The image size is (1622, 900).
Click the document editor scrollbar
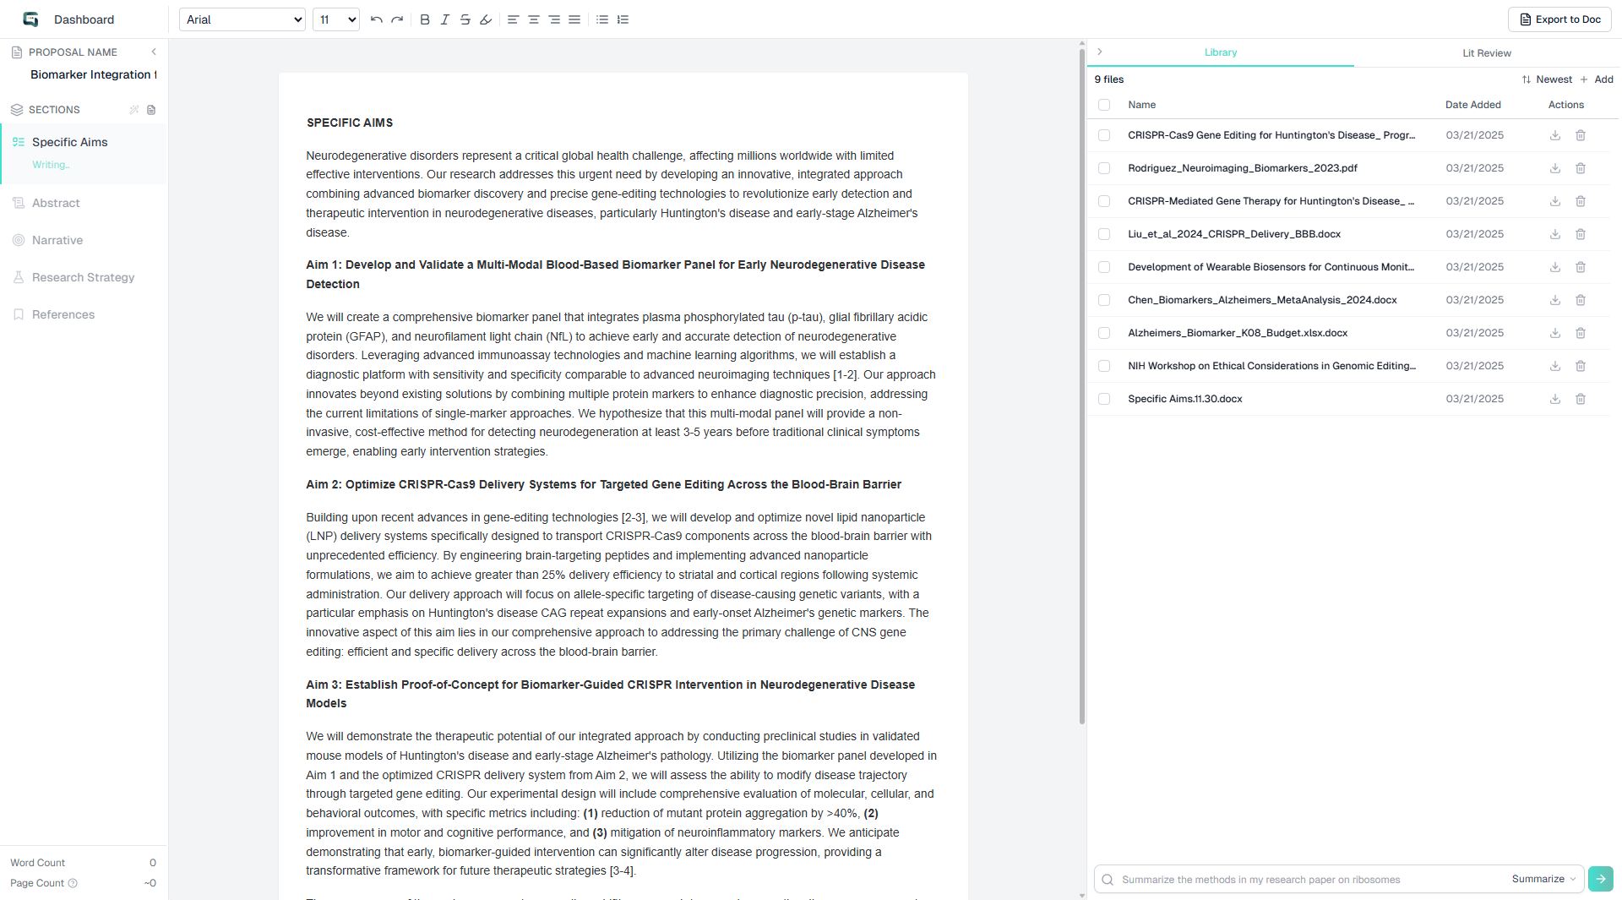click(x=1082, y=386)
